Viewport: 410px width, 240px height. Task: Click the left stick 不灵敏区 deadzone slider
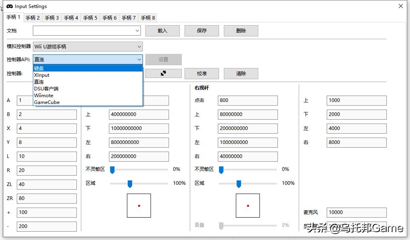[113, 170]
